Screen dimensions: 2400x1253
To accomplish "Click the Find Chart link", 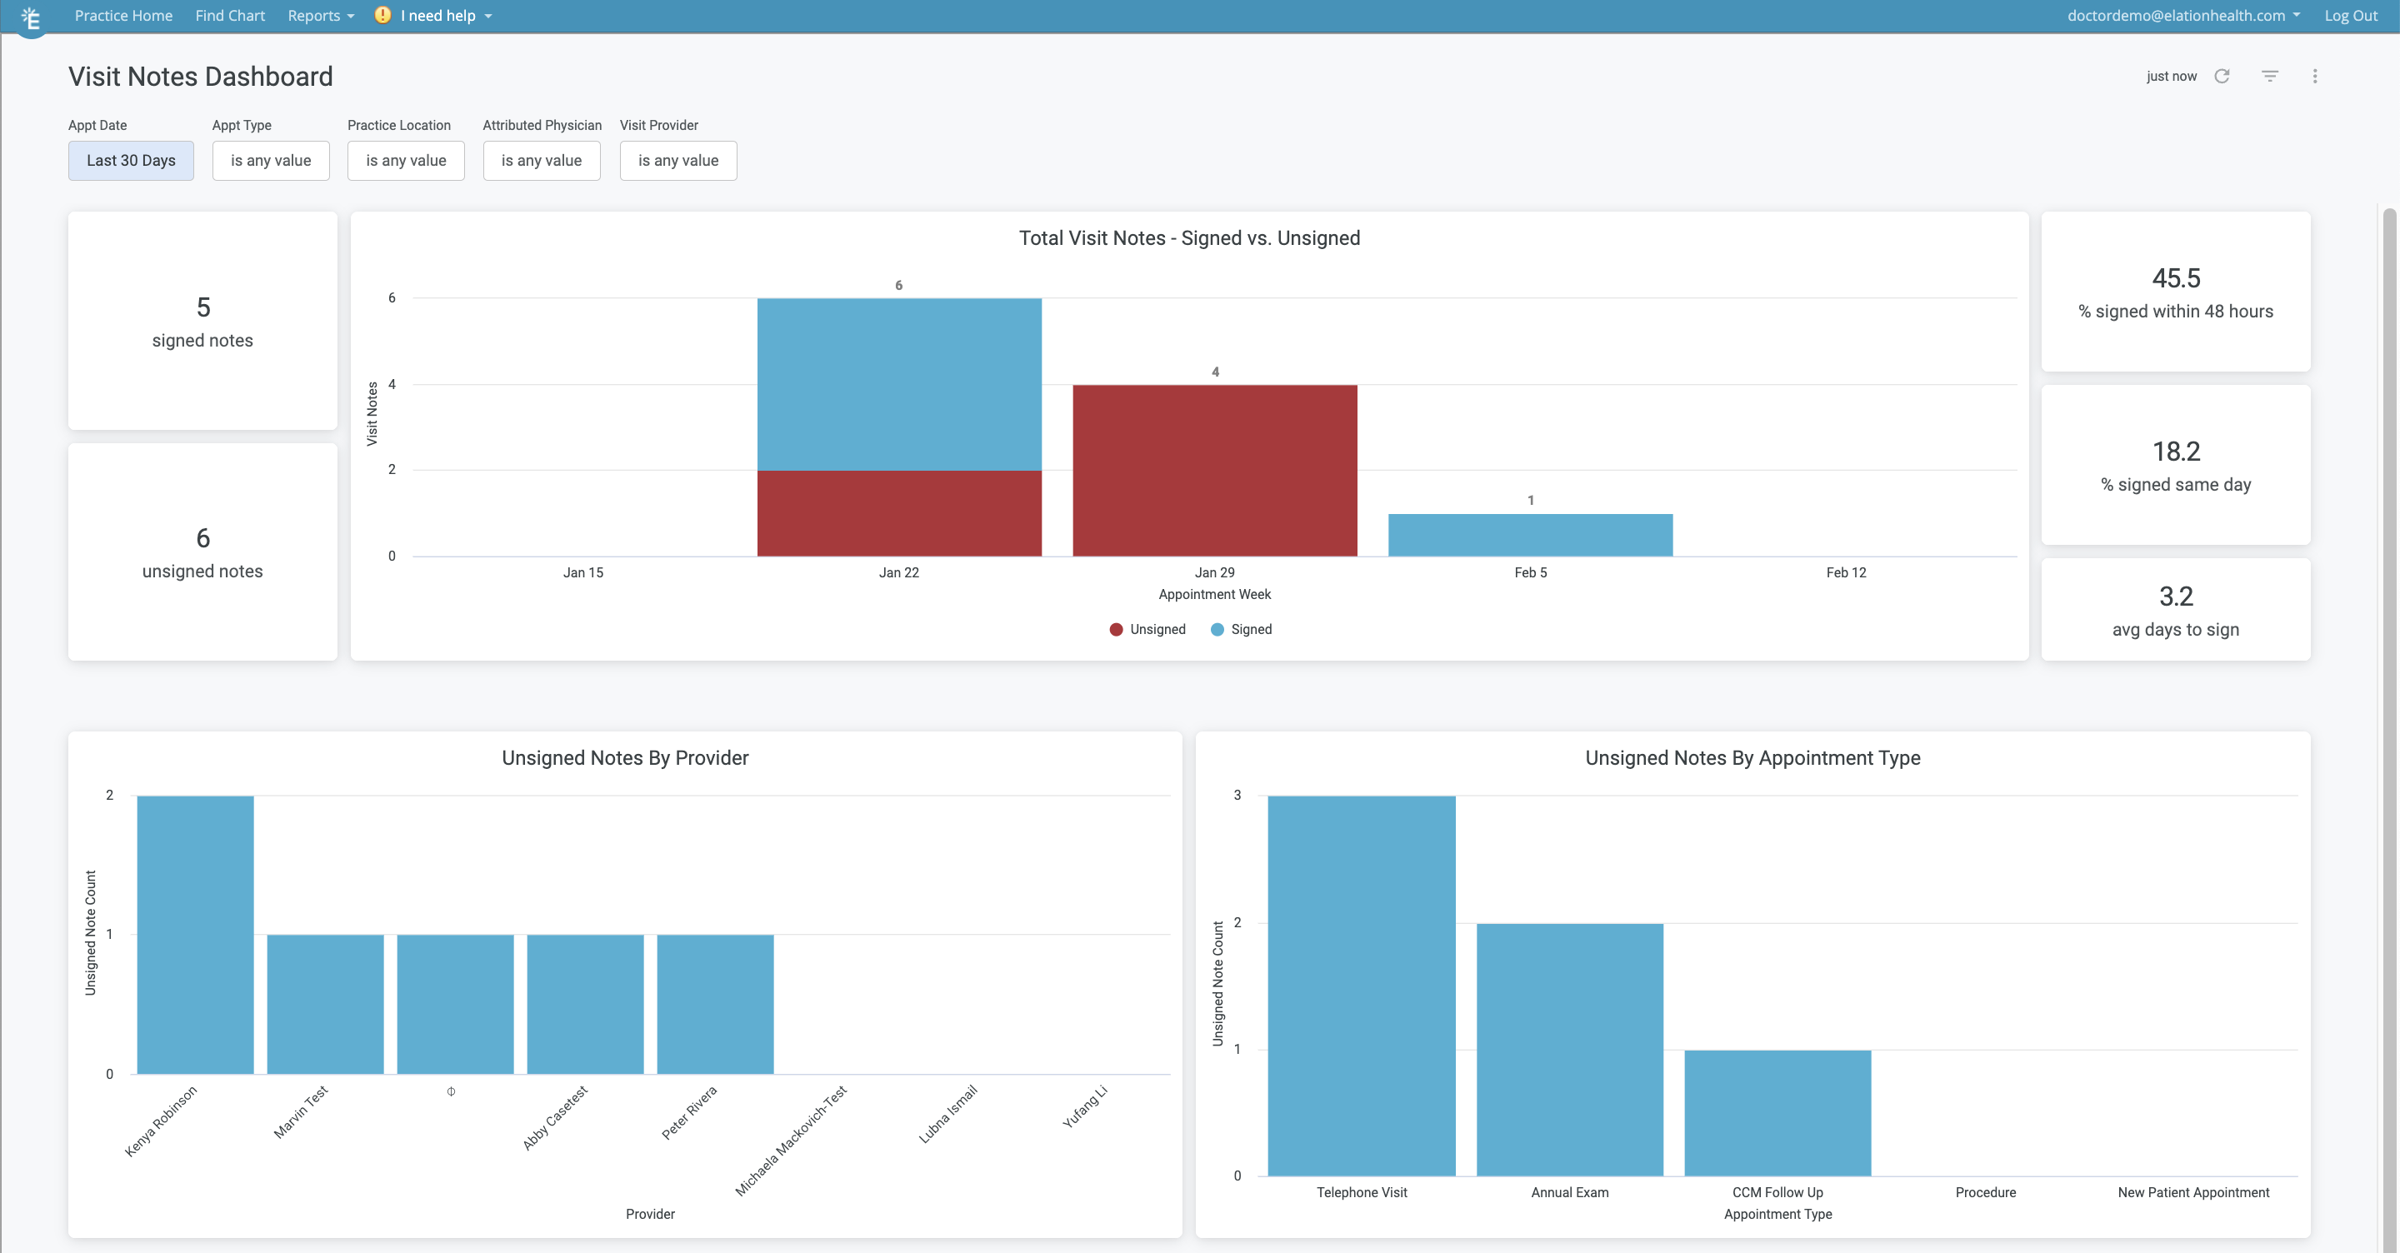I will coord(229,15).
